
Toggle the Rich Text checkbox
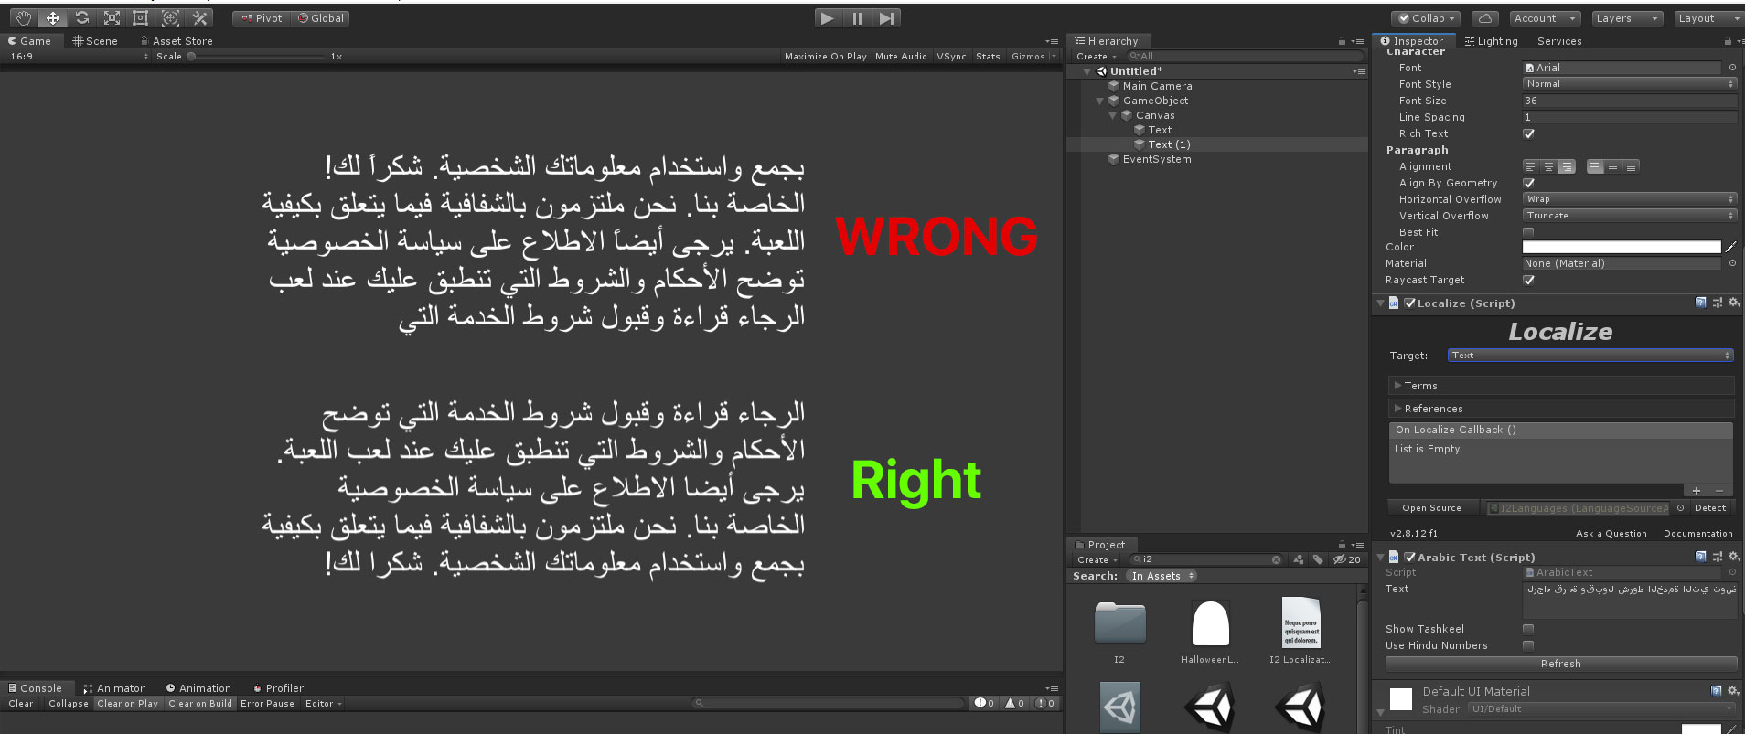tap(1528, 133)
